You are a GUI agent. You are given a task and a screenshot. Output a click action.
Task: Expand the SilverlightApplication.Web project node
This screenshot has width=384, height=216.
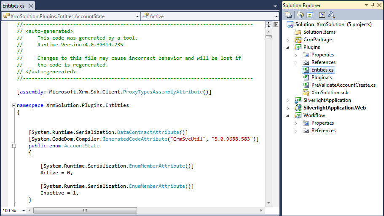point(288,108)
